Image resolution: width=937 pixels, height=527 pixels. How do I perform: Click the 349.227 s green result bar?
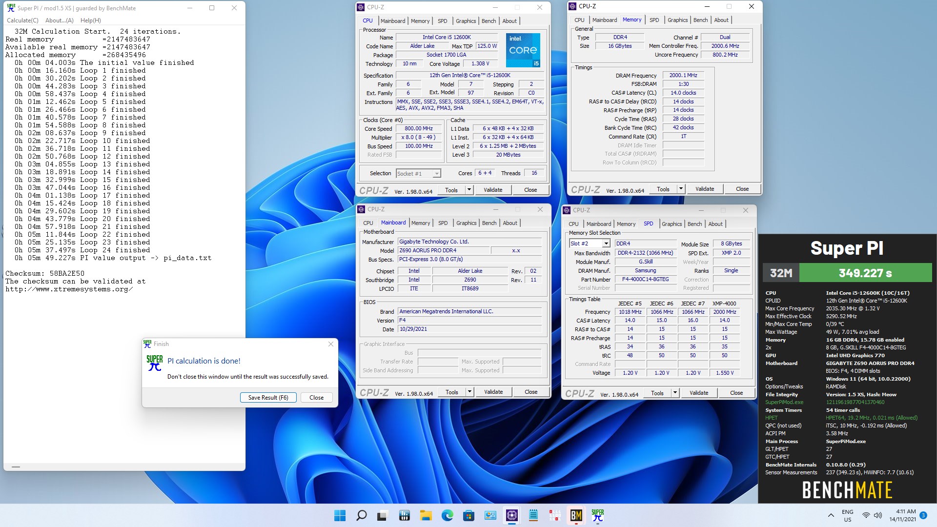pos(865,273)
